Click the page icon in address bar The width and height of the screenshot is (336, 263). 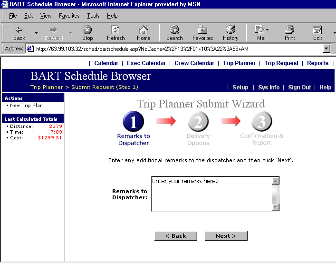tap(30, 49)
